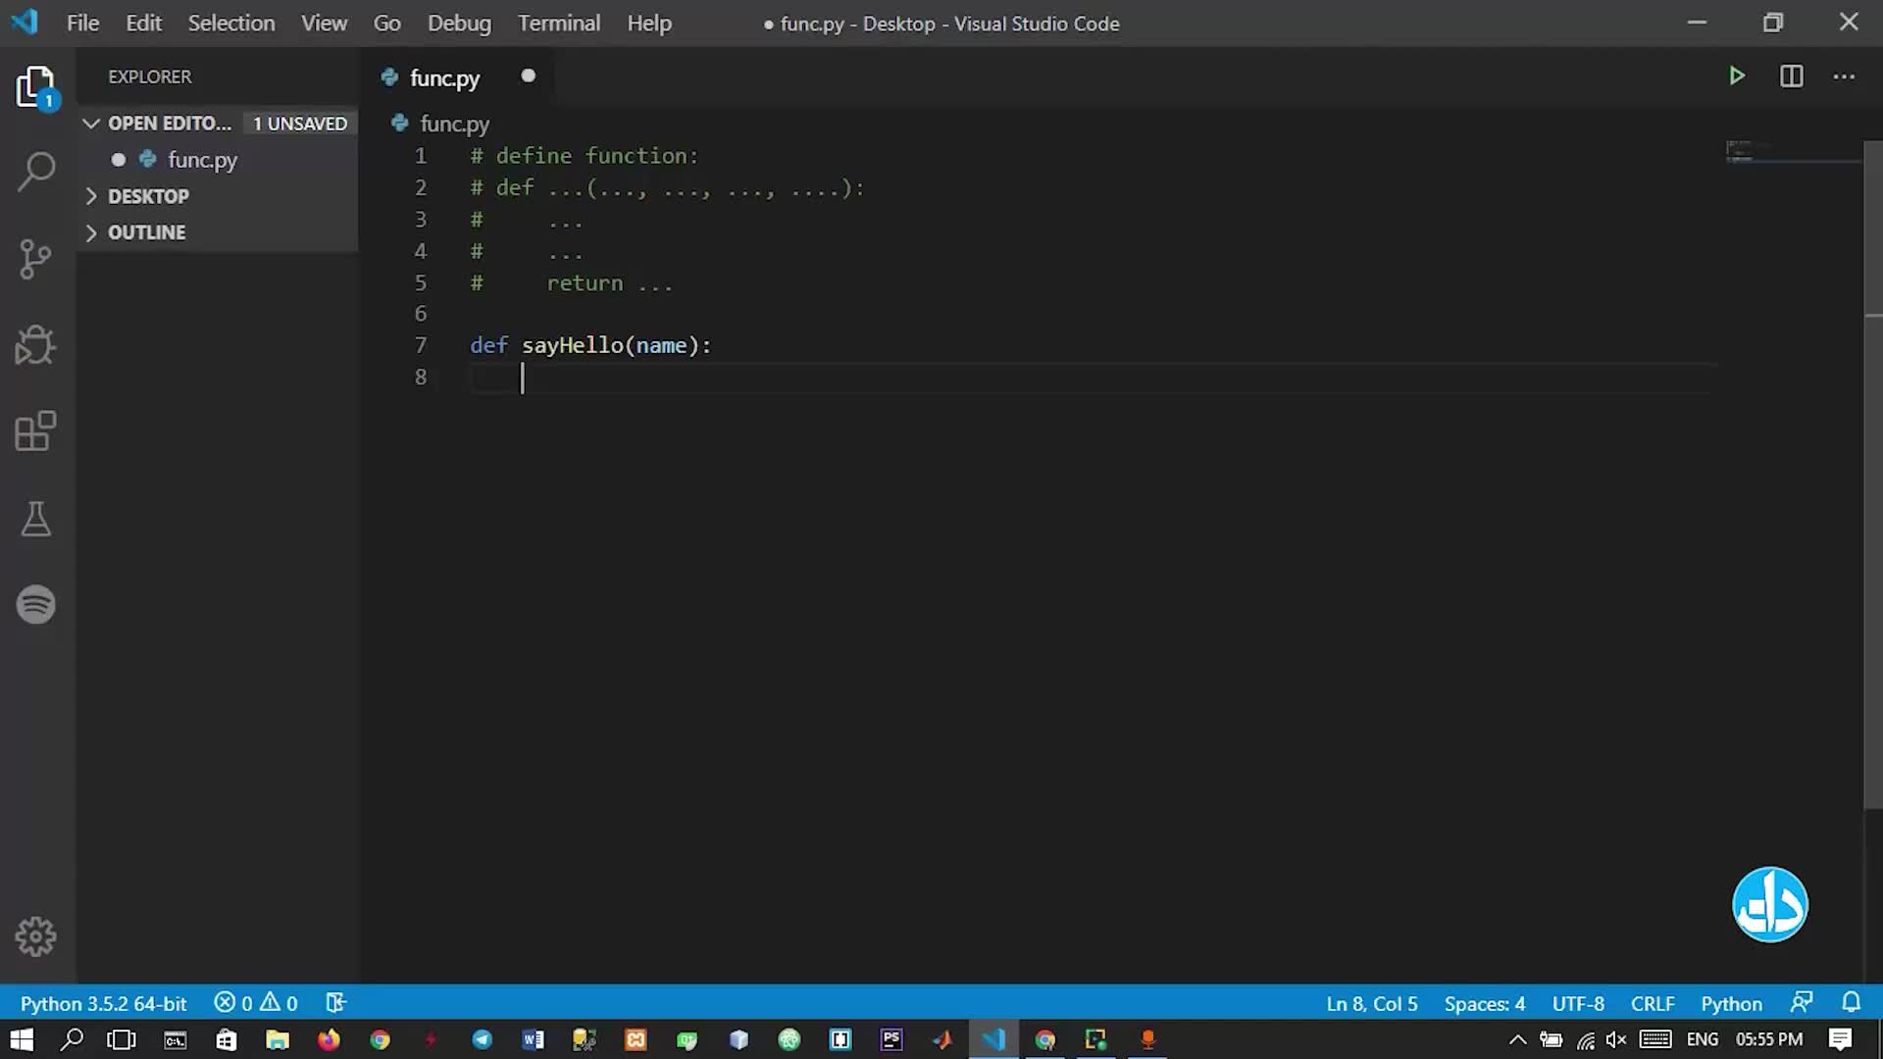Open the Debug view bug icon
Image resolution: width=1883 pixels, height=1059 pixels.
36,345
